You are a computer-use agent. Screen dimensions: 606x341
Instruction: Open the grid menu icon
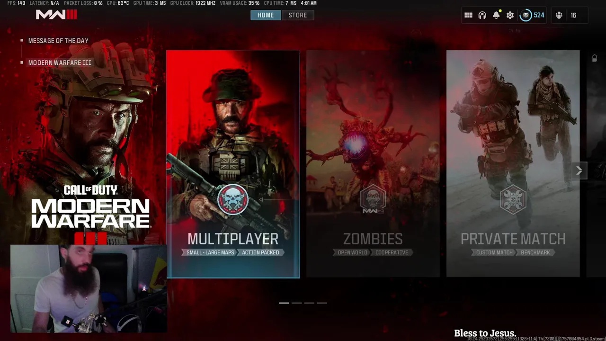pyautogui.click(x=468, y=15)
